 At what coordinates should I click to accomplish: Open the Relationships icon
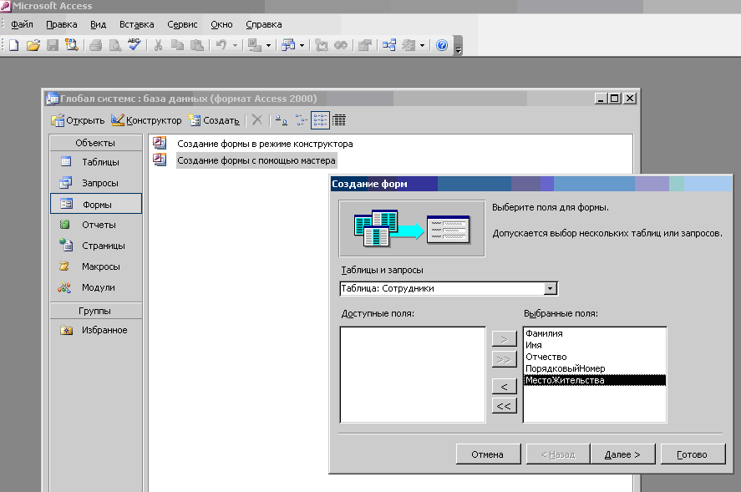[x=389, y=45]
